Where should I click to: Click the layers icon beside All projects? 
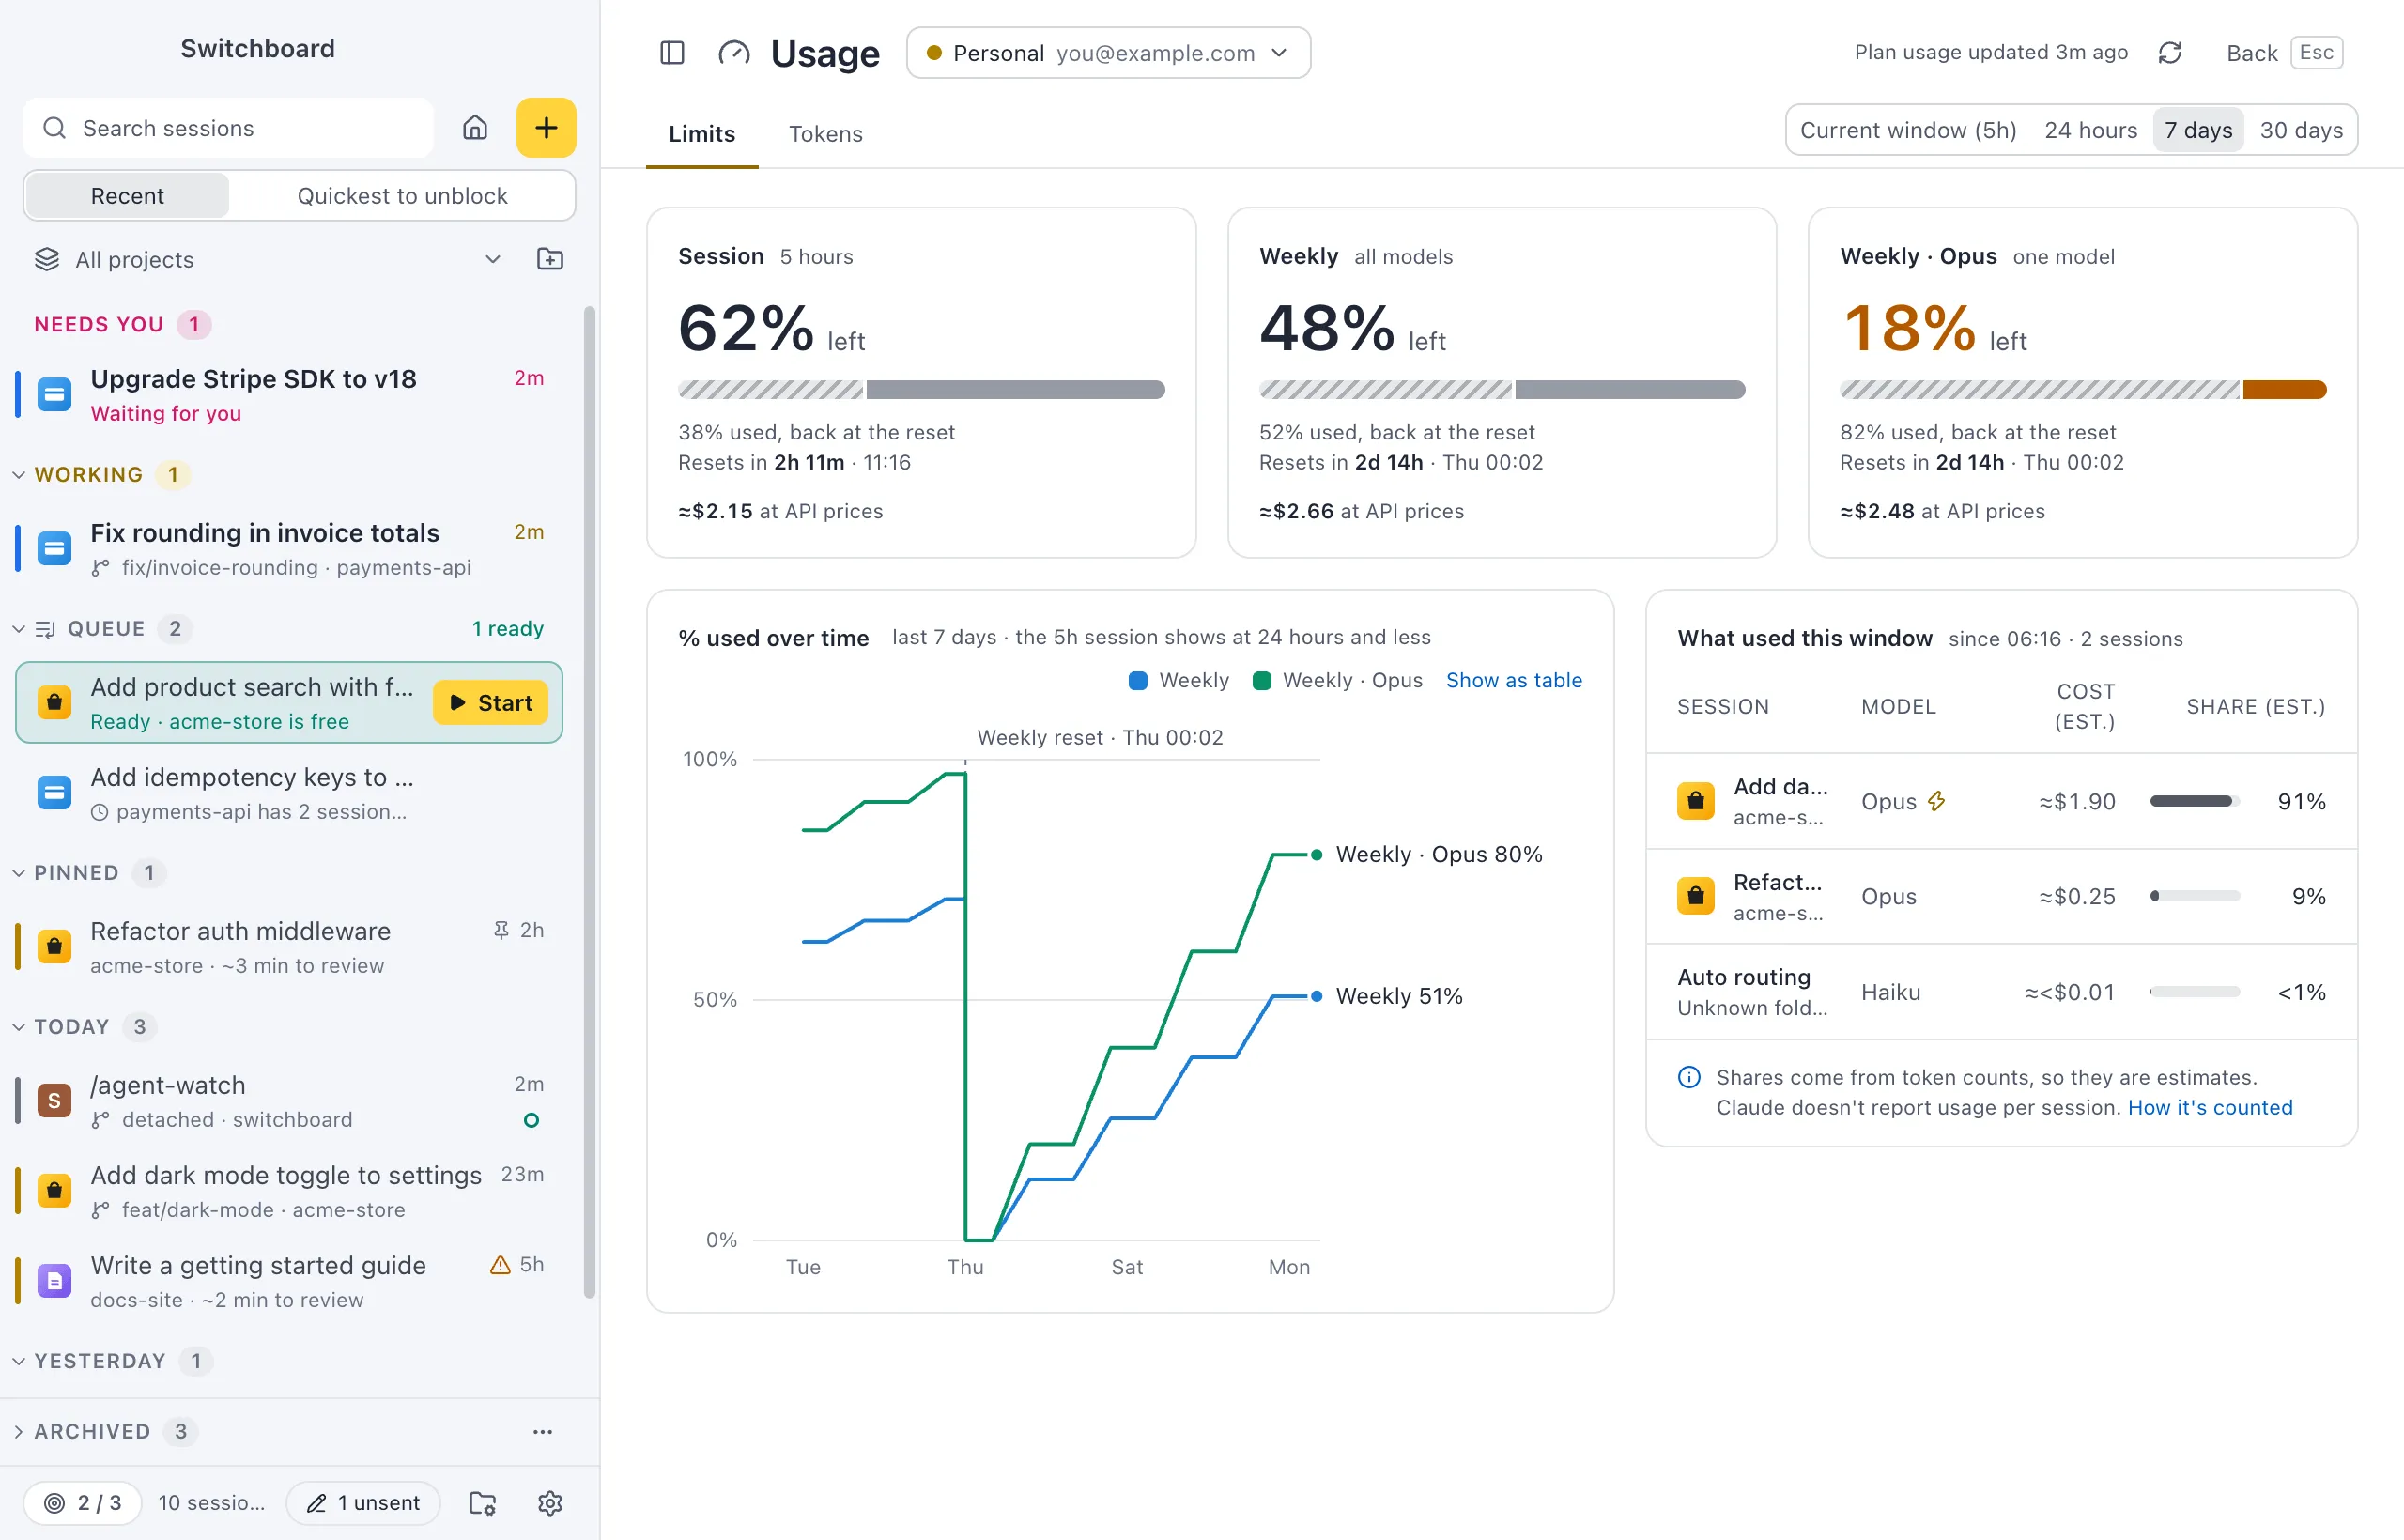47,260
